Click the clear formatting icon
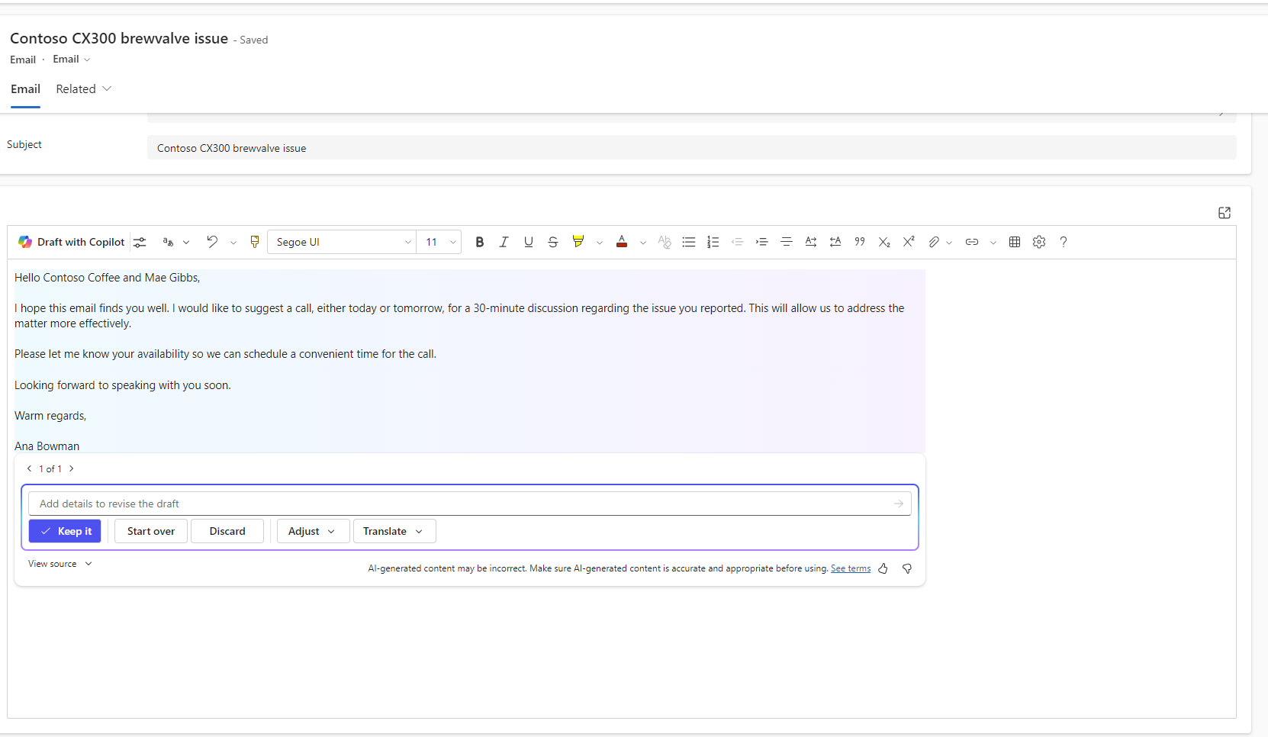 pos(665,242)
